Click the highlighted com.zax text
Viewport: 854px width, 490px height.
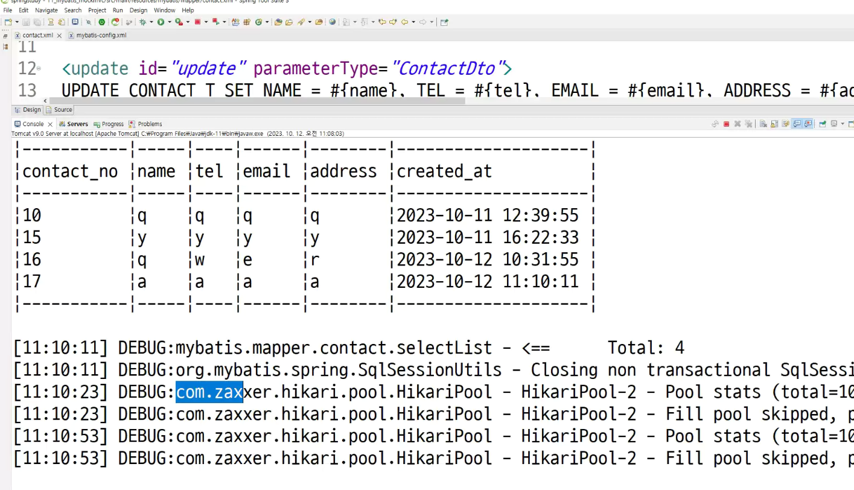[x=209, y=392]
